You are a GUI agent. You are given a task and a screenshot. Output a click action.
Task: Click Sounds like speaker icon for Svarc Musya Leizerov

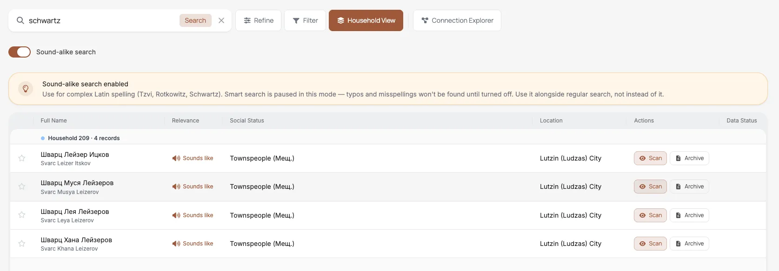pyautogui.click(x=176, y=187)
